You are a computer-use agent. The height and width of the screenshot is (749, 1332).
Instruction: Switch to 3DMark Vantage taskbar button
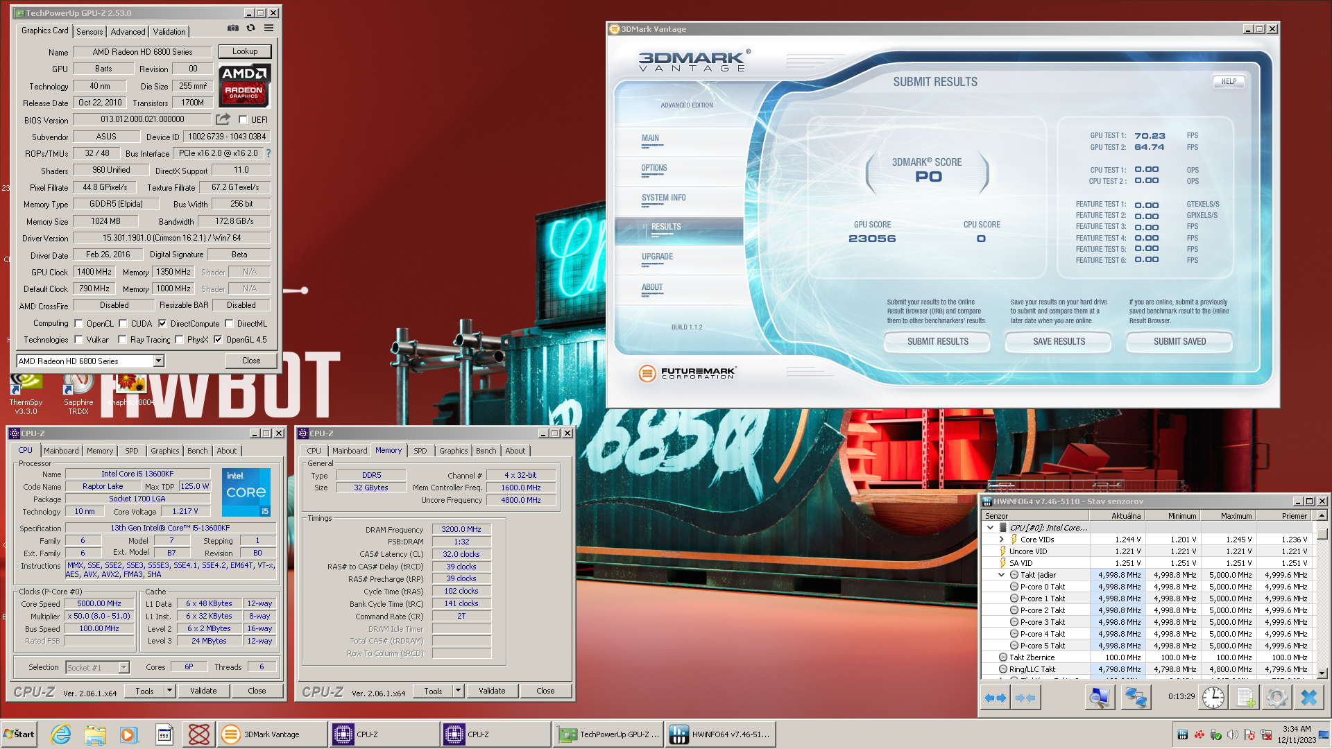pos(273,734)
